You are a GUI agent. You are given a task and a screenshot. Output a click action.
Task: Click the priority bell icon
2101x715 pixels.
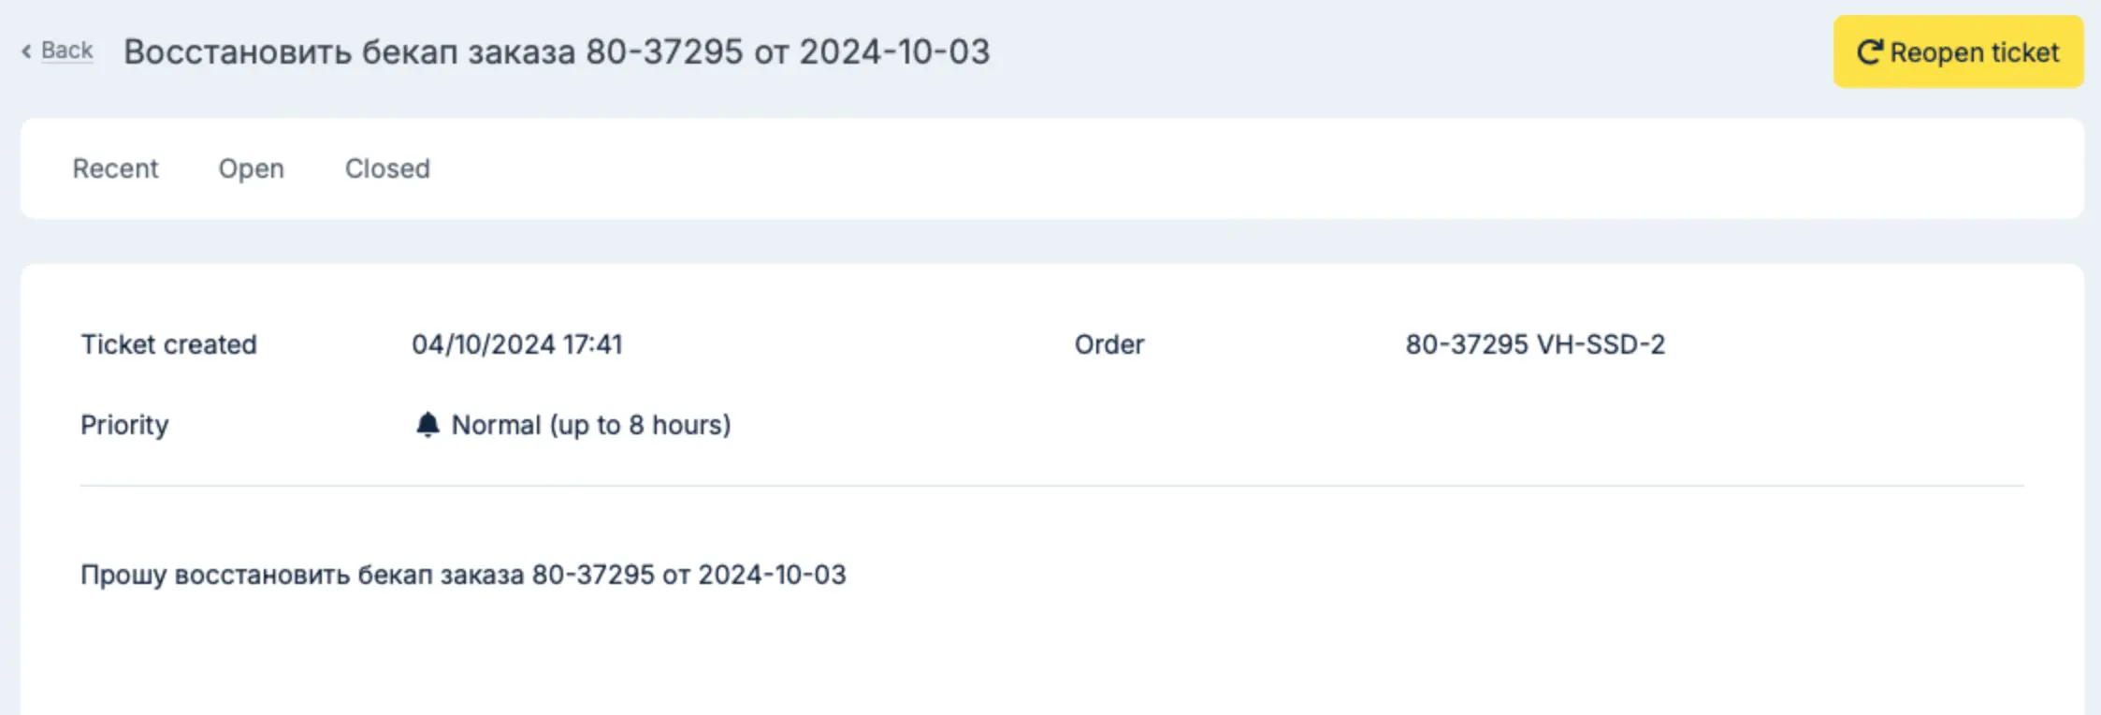pyautogui.click(x=427, y=425)
